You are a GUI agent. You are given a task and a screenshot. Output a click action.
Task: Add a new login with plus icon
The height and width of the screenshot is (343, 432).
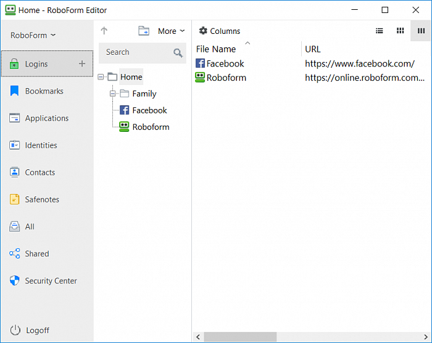tap(82, 64)
